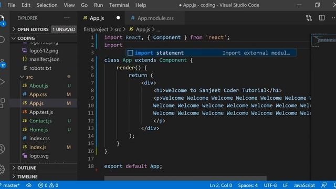Open index.css in the explorer
The height and width of the screenshot is (189, 336).
pyautogui.click(x=39, y=139)
